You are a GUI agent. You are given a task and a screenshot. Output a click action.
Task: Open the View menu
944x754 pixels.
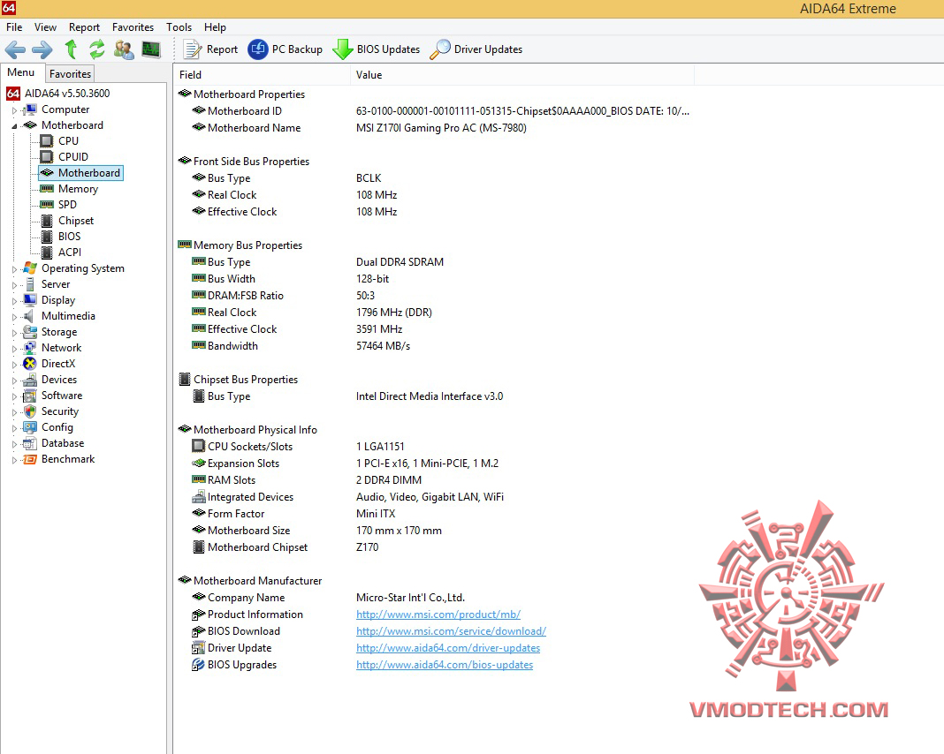(45, 27)
